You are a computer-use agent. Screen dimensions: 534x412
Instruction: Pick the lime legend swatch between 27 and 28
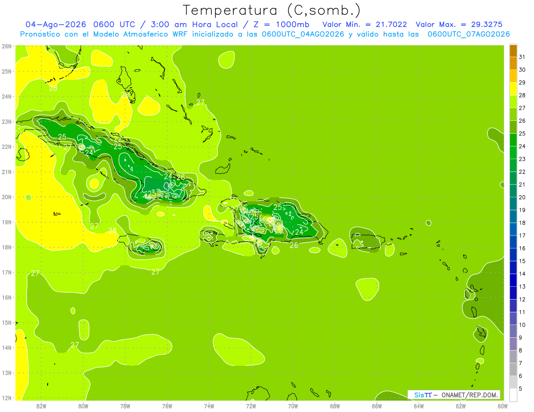(x=513, y=102)
